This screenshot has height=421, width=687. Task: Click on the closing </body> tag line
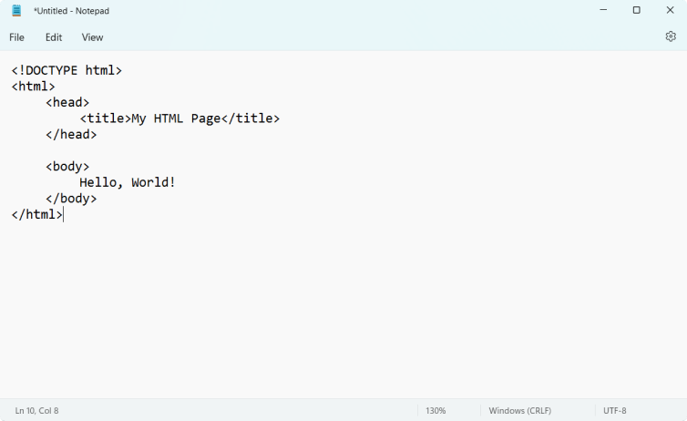click(71, 199)
